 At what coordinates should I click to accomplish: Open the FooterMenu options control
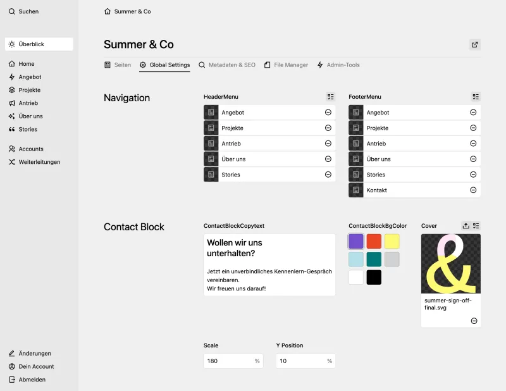(476, 97)
